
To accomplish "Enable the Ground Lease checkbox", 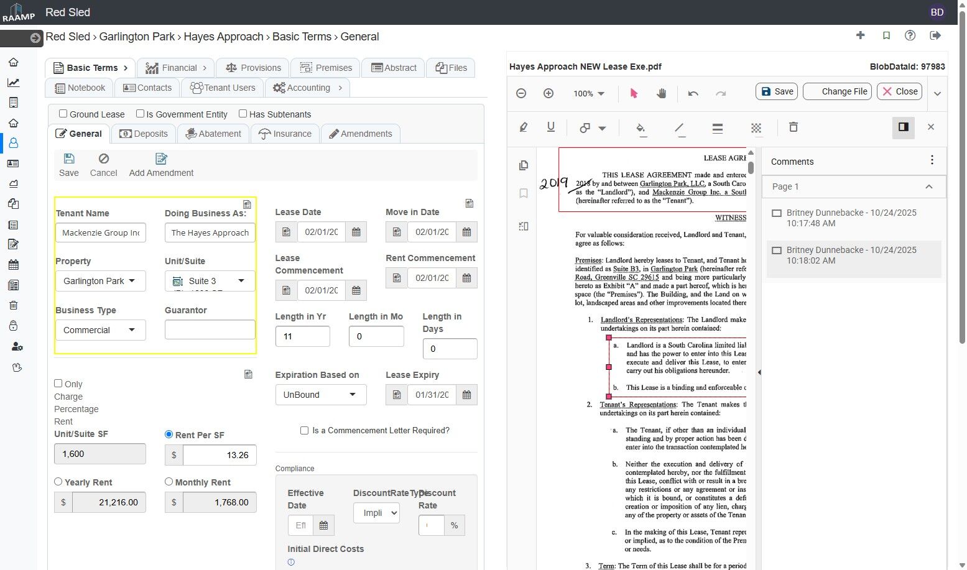I will (63, 114).
